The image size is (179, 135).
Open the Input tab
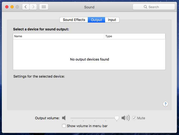[x=112, y=20]
